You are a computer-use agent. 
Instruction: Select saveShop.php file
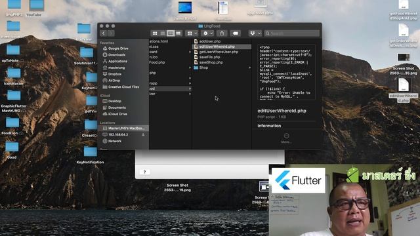pos(211,62)
